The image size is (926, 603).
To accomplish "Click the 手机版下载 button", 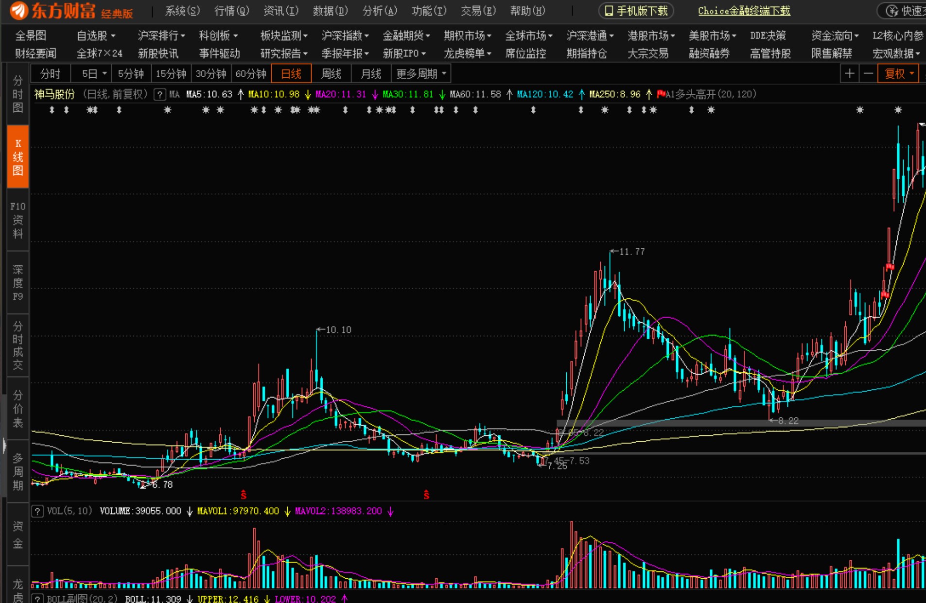I will click(636, 11).
